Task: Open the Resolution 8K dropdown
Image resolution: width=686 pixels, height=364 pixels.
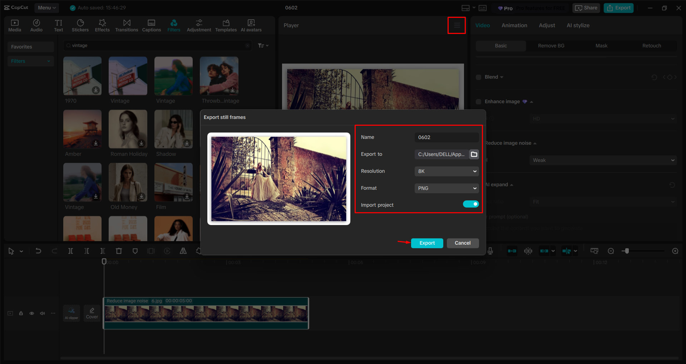Action: click(446, 171)
